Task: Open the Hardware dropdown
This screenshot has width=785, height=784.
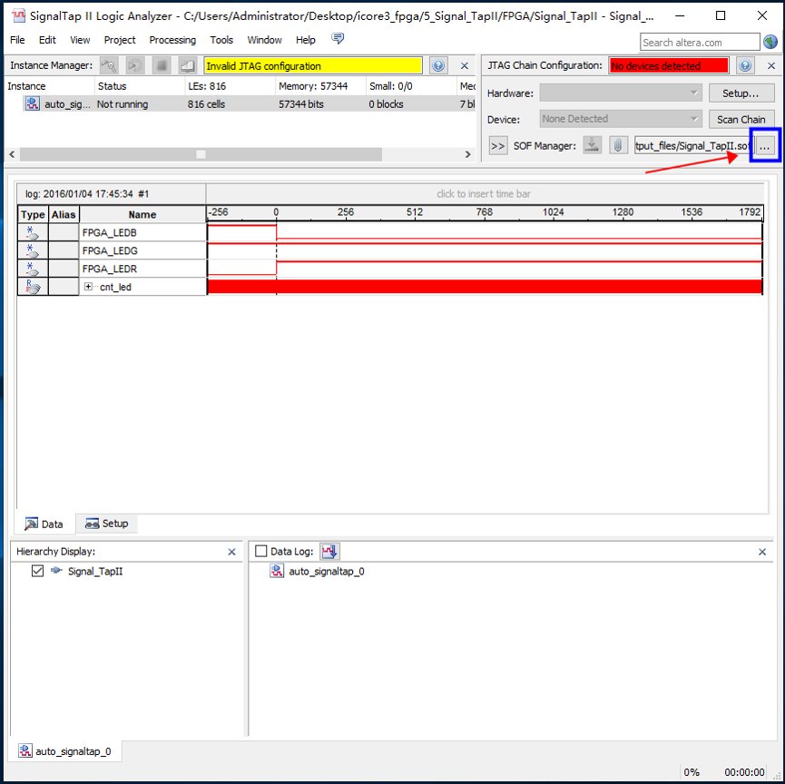Action: pyautogui.click(x=621, y=93)
